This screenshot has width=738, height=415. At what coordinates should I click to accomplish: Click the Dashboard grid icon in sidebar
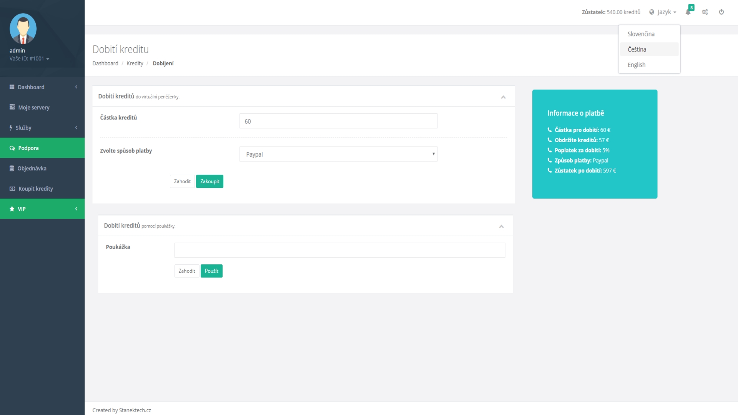pyautogui.click(x=12, y=87)
